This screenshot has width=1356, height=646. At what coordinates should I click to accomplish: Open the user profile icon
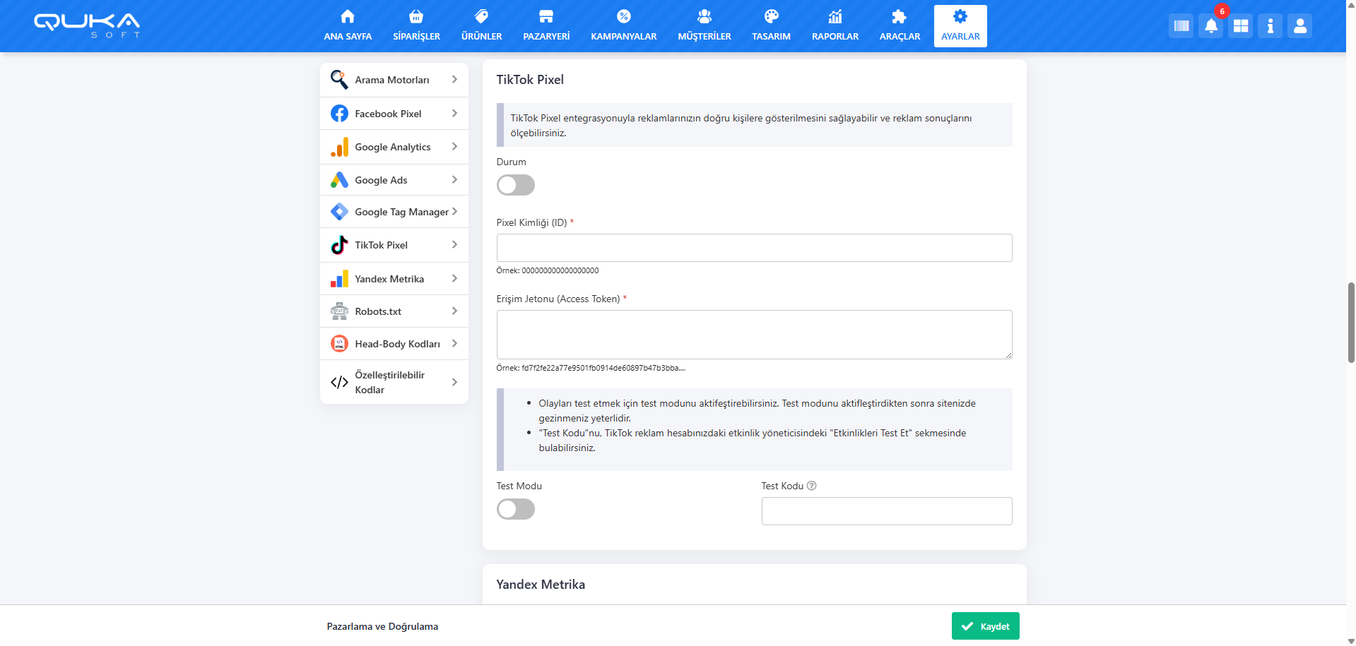tap(1299, 26)
